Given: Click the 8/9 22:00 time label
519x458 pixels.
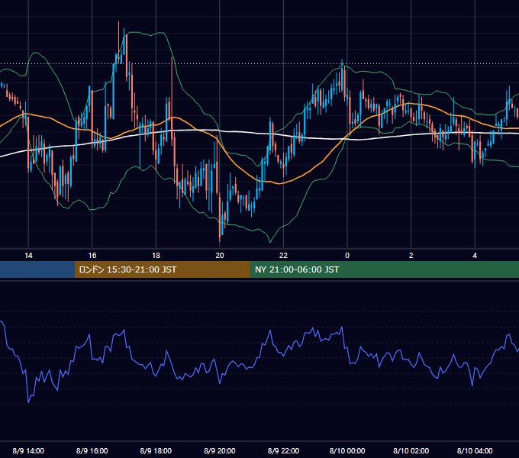Looking at the screenshot, I should click(x=283, y=450).
